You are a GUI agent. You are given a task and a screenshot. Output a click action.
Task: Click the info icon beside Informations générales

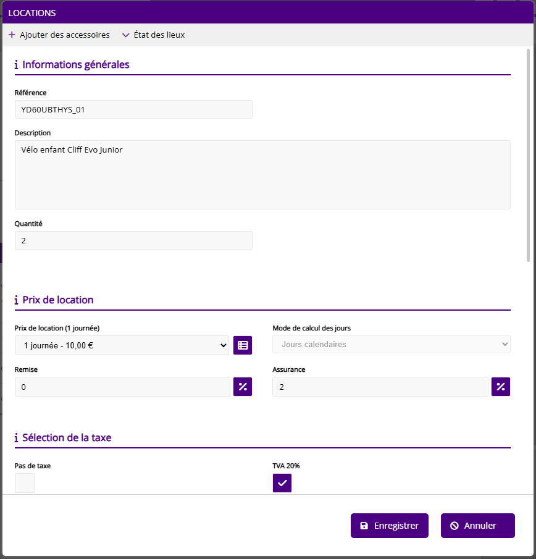tap(16, 65)
